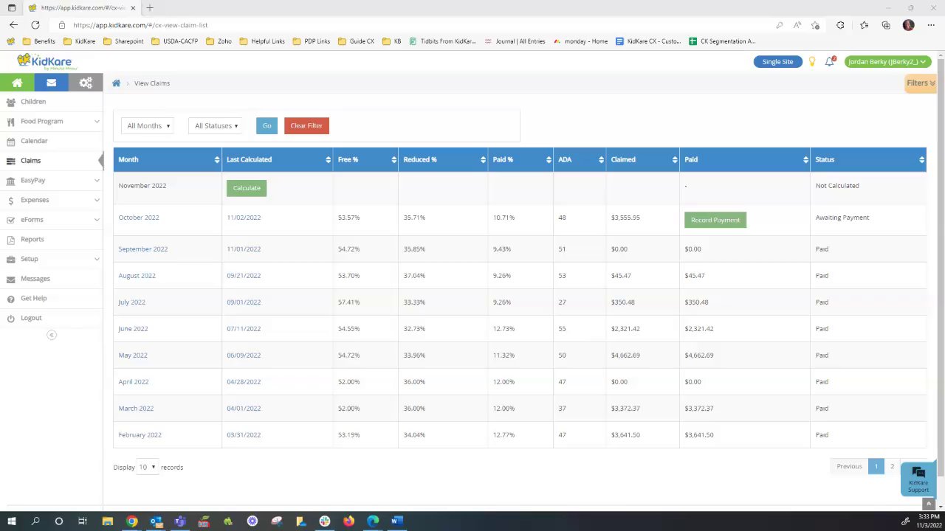The width and height of the screenshot is (945, 531).
Task: Refresh the browser page
Action: [35, 25]
